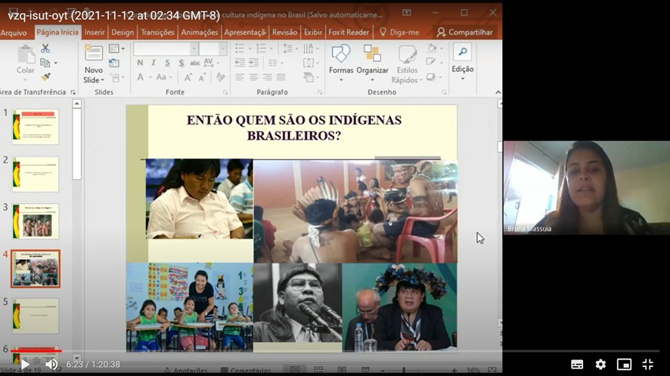
Task: Mute the video volume speaker
Action: pyautogui.click(x=51, y=365)
